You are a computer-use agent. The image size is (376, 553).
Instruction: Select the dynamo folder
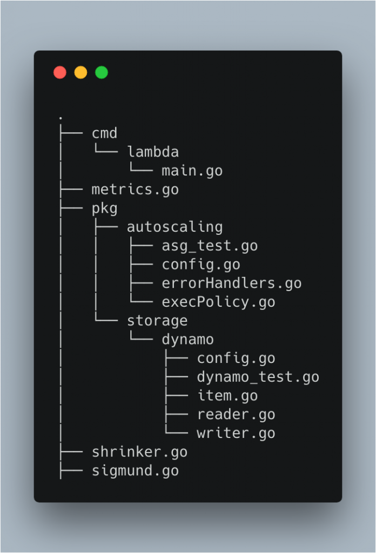[x=187, y=340]
